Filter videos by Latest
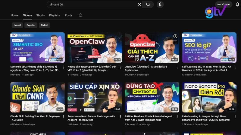 pyautogui.click(x=17, y=25)
